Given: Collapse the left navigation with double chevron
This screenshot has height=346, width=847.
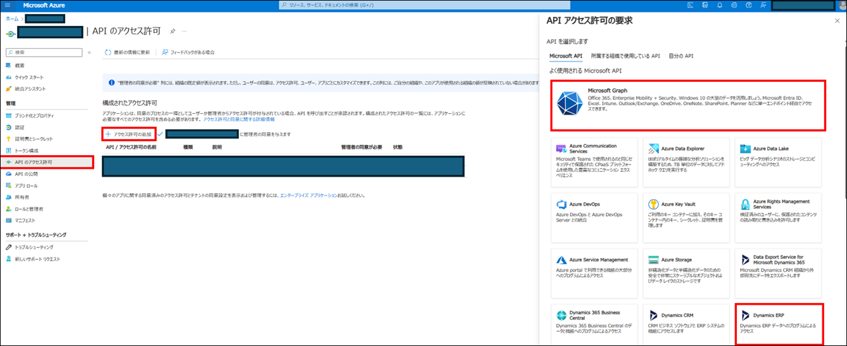Looking at the screenshot, I should coord(89,52).
